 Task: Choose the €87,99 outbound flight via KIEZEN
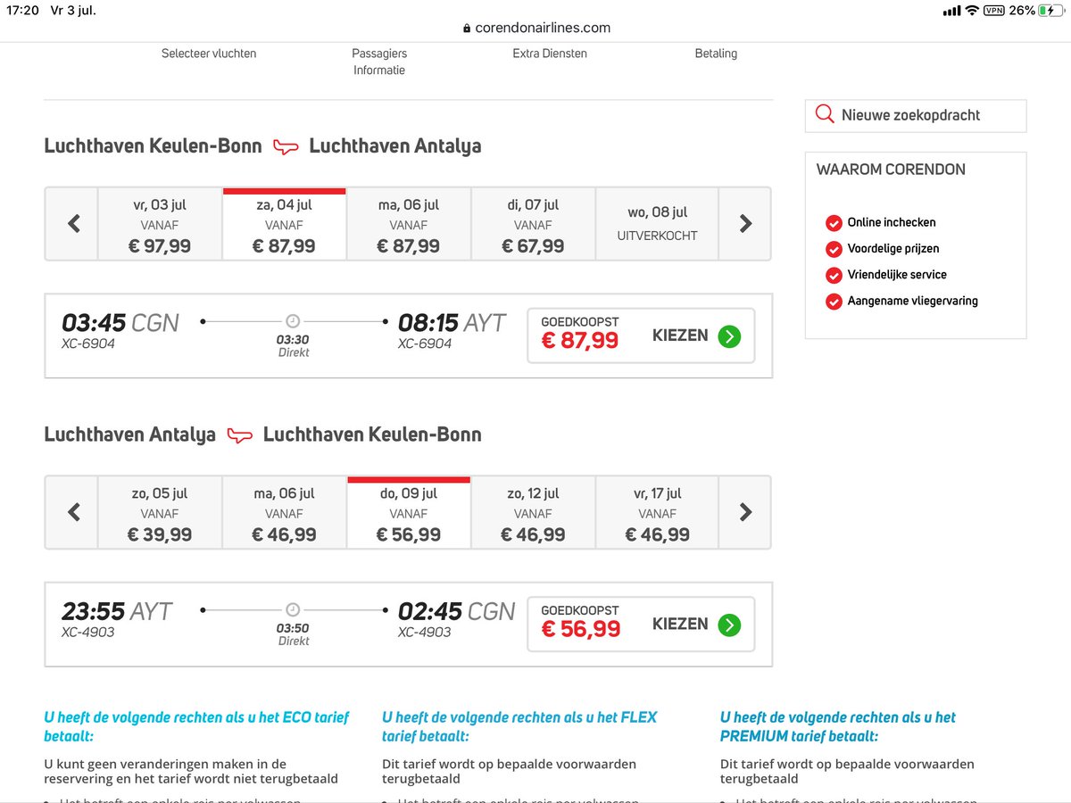[x=641, y=336]
